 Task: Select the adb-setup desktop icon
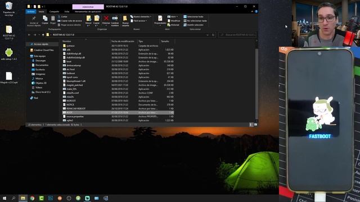[9, 54]
